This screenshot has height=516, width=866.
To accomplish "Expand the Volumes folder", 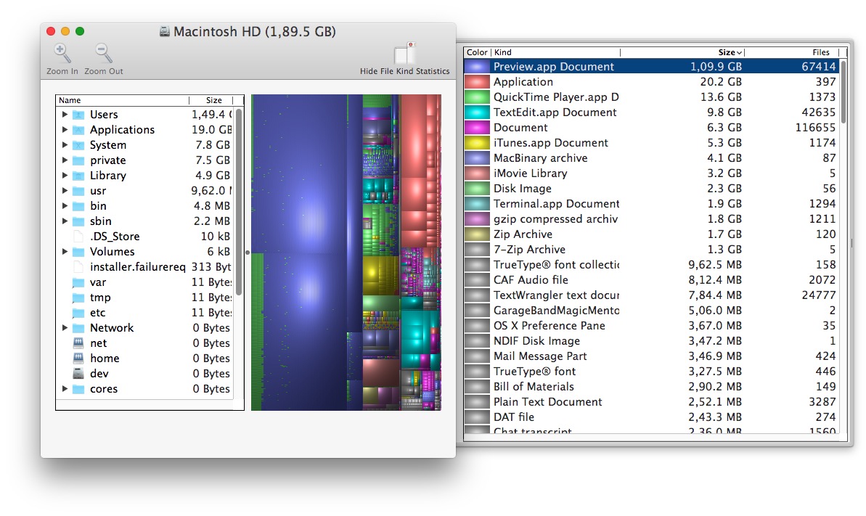I will tap(65, 252).
